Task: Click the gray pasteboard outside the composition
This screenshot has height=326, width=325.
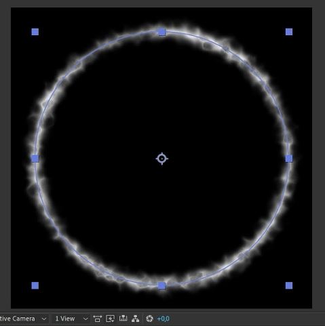Action: pyautogui.click(x=319, y=158)
